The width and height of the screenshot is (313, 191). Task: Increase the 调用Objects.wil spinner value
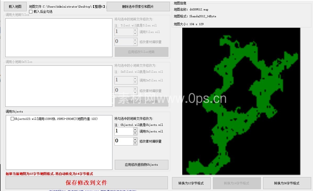(x=135, y=130)
